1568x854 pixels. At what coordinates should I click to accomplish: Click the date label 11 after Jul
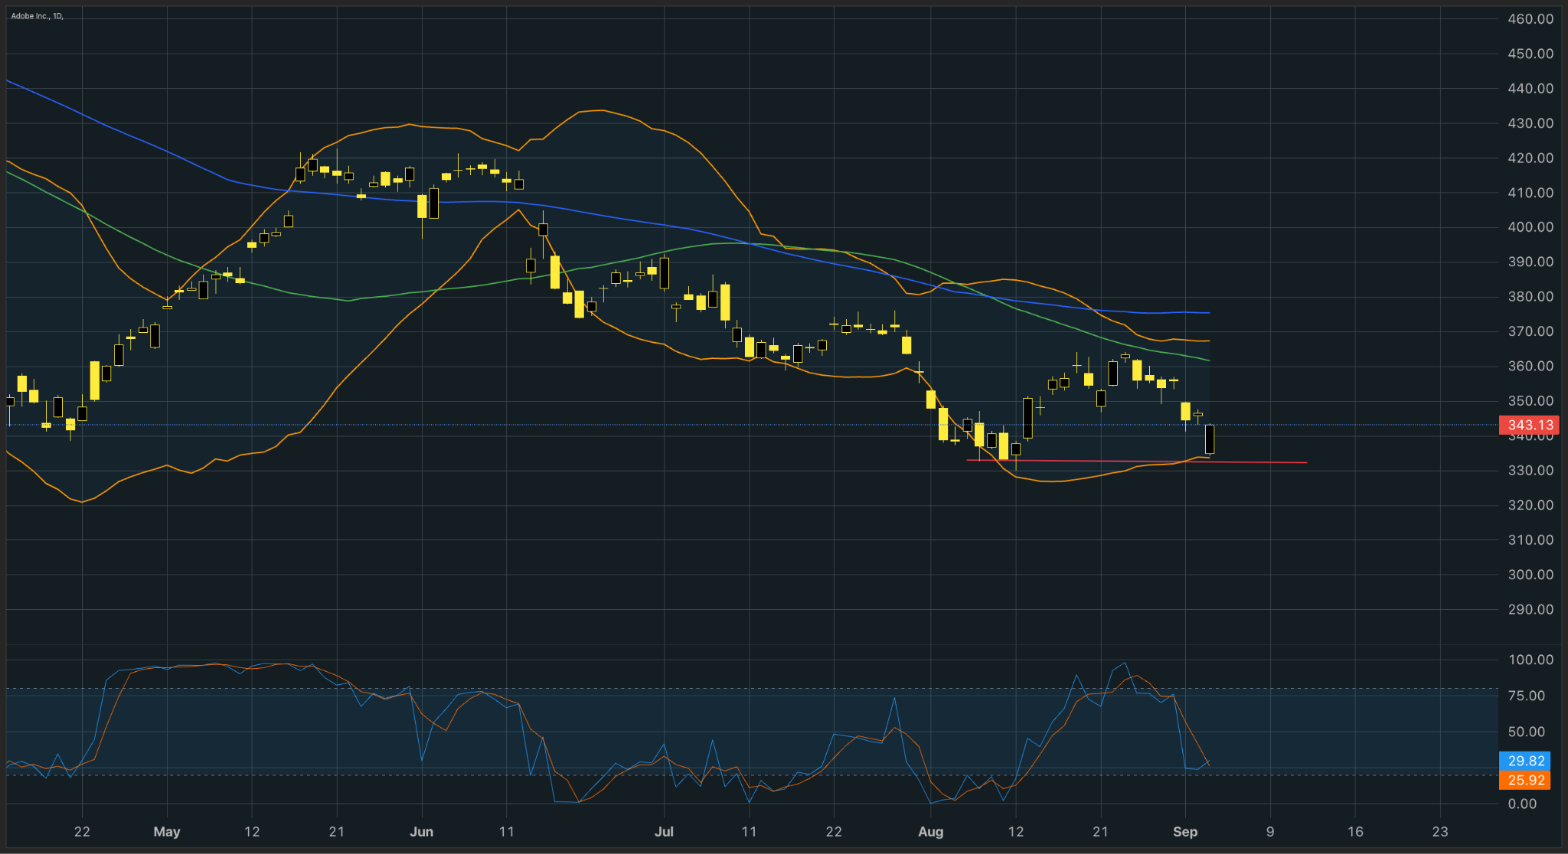pyautogui.click(x=749, y=832)
